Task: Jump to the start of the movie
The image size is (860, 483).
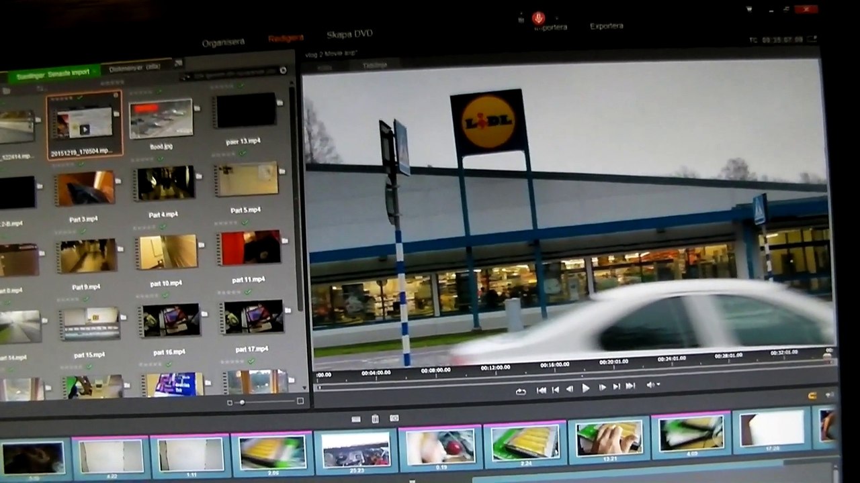Action: coord(542,390)
